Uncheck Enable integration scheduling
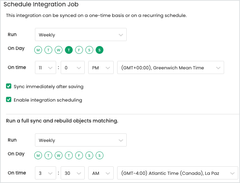Viewport: 240px width, 183px height. [9, 99]
